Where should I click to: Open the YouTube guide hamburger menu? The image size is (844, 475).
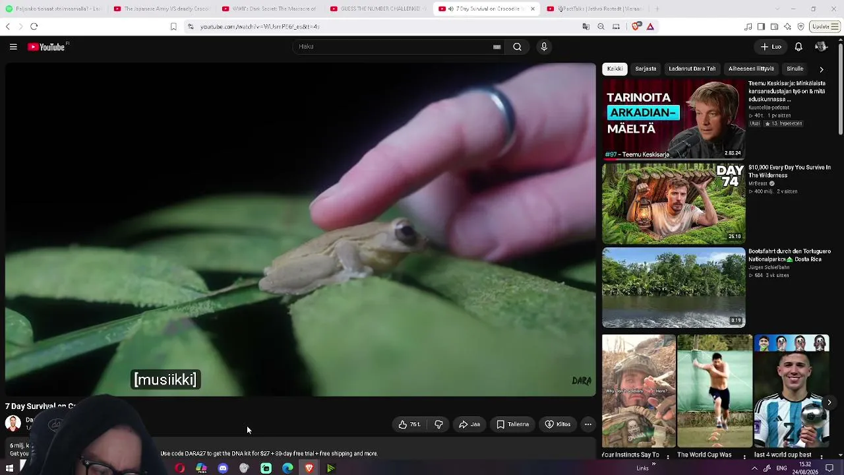(x=13, y=47)
